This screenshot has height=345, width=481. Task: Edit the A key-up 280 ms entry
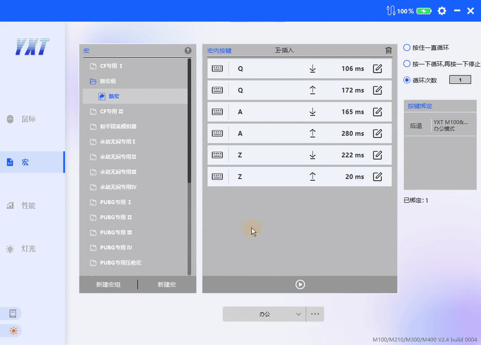pyautogui.click(x=378, y=134)
